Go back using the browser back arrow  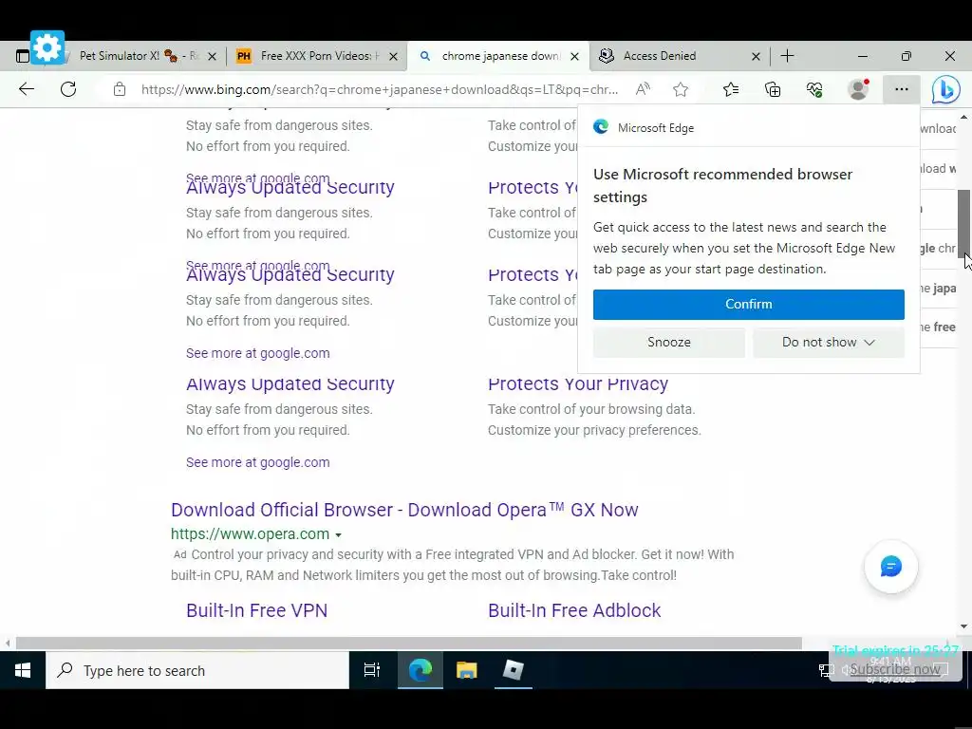[26, 89]
